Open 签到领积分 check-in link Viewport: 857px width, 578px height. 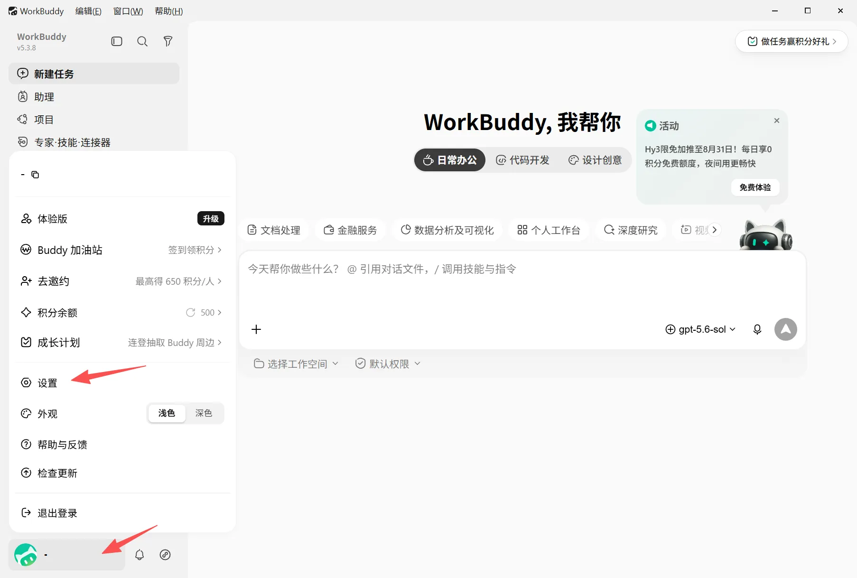click(x=195, y=250)
